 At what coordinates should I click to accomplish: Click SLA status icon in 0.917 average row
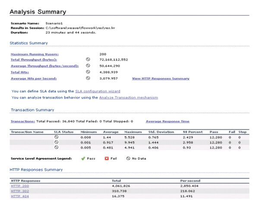57,142
